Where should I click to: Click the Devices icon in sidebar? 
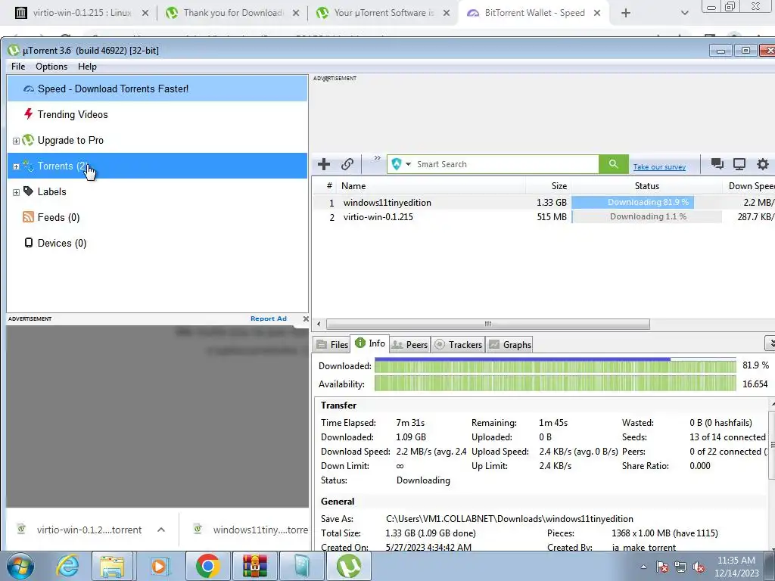click(x=29, y=243)
